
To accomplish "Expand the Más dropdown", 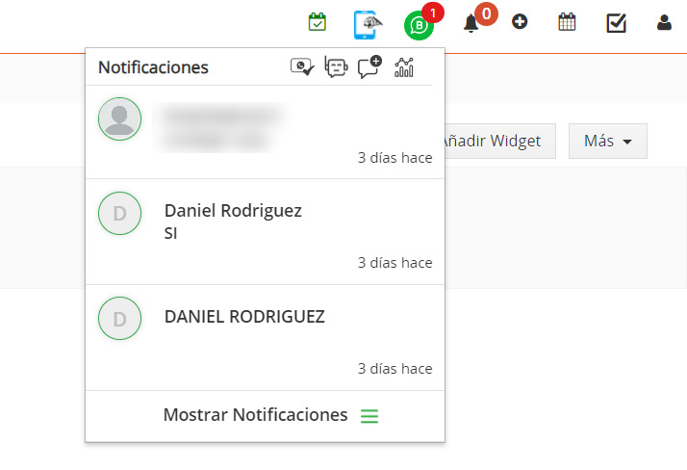I will tap(607, 142).
